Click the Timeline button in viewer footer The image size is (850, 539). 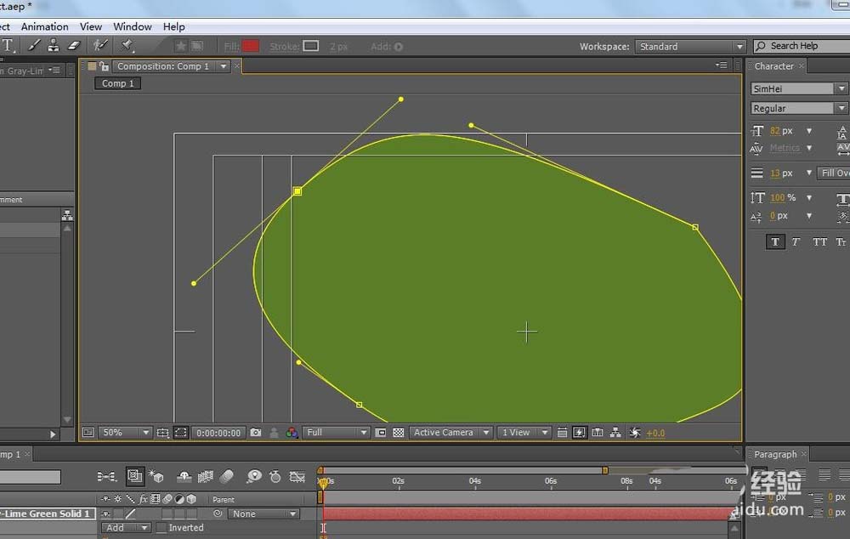click(598, 433)
